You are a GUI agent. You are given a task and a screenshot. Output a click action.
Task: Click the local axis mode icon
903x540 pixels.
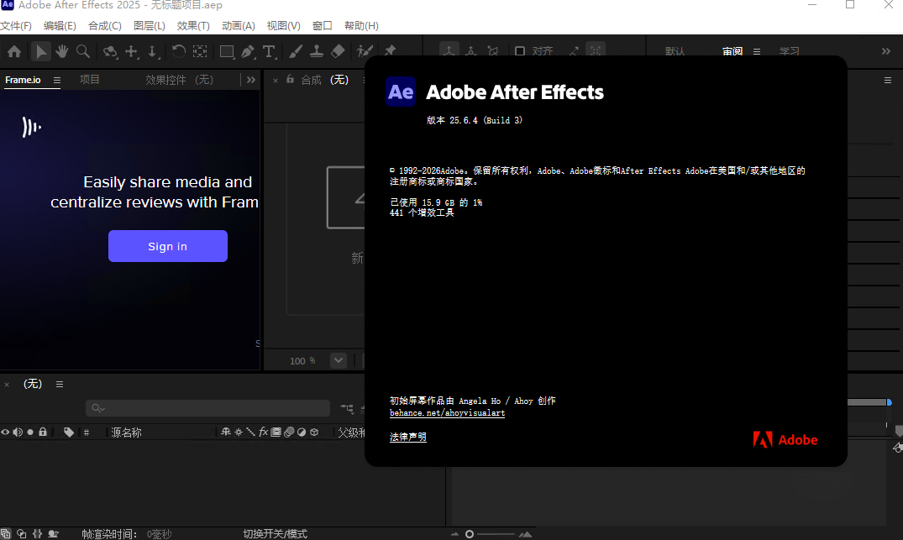pyautogui.click(x=449, y=50)
